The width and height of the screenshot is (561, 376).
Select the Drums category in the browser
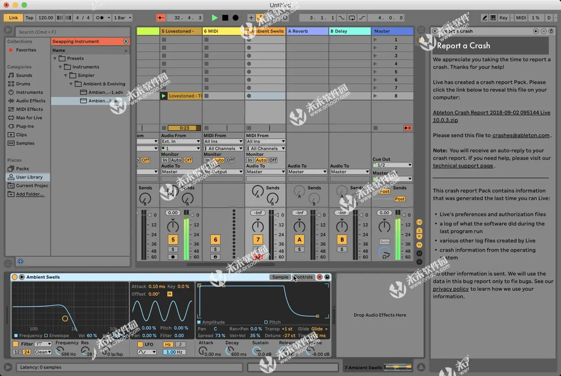click(x=23, y=84)
